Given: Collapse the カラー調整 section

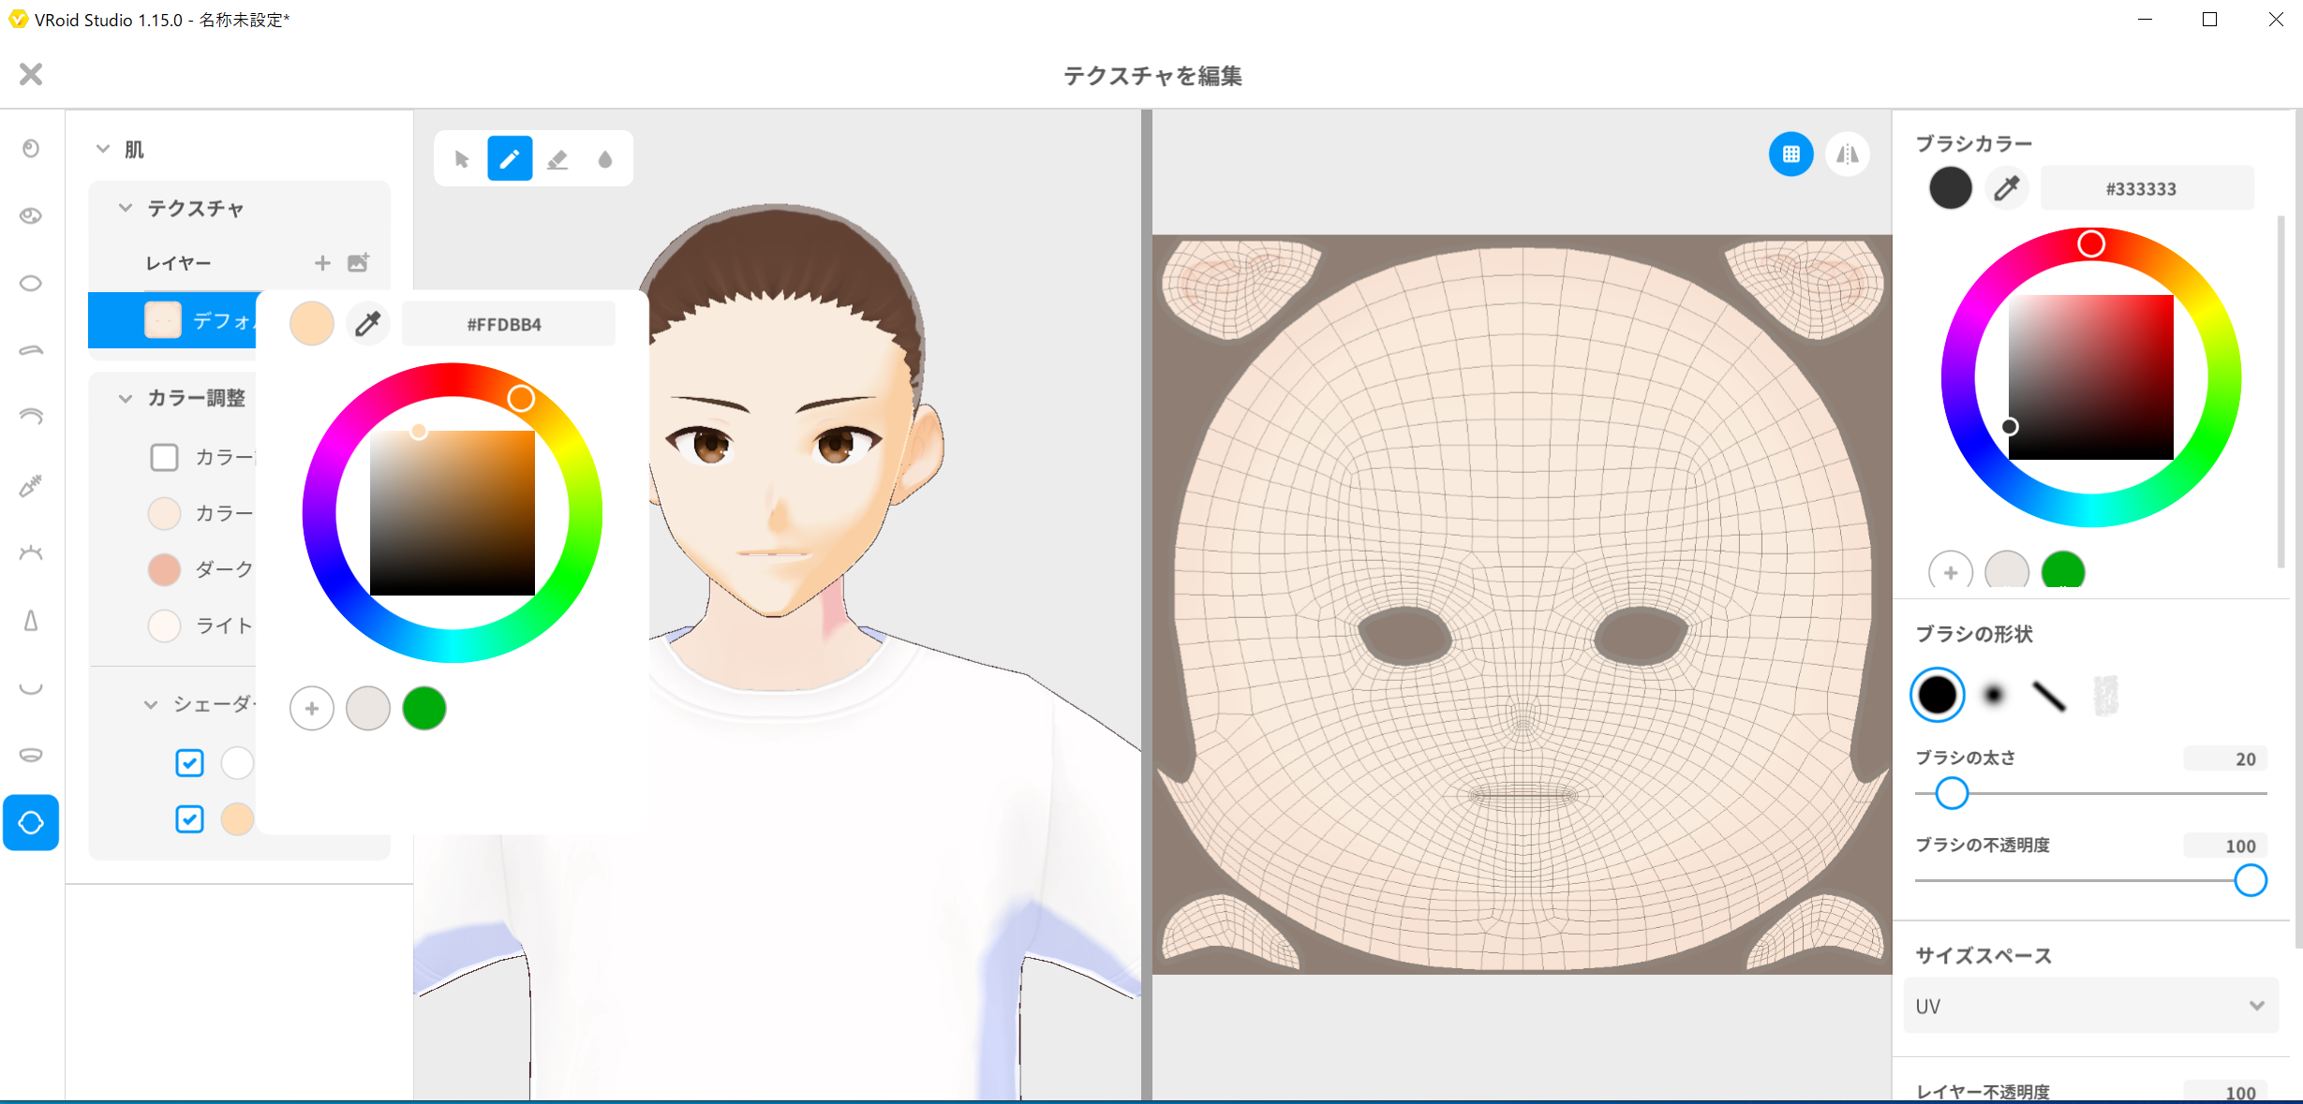Looking at the screenshot, I should click(x=125, y=398).
